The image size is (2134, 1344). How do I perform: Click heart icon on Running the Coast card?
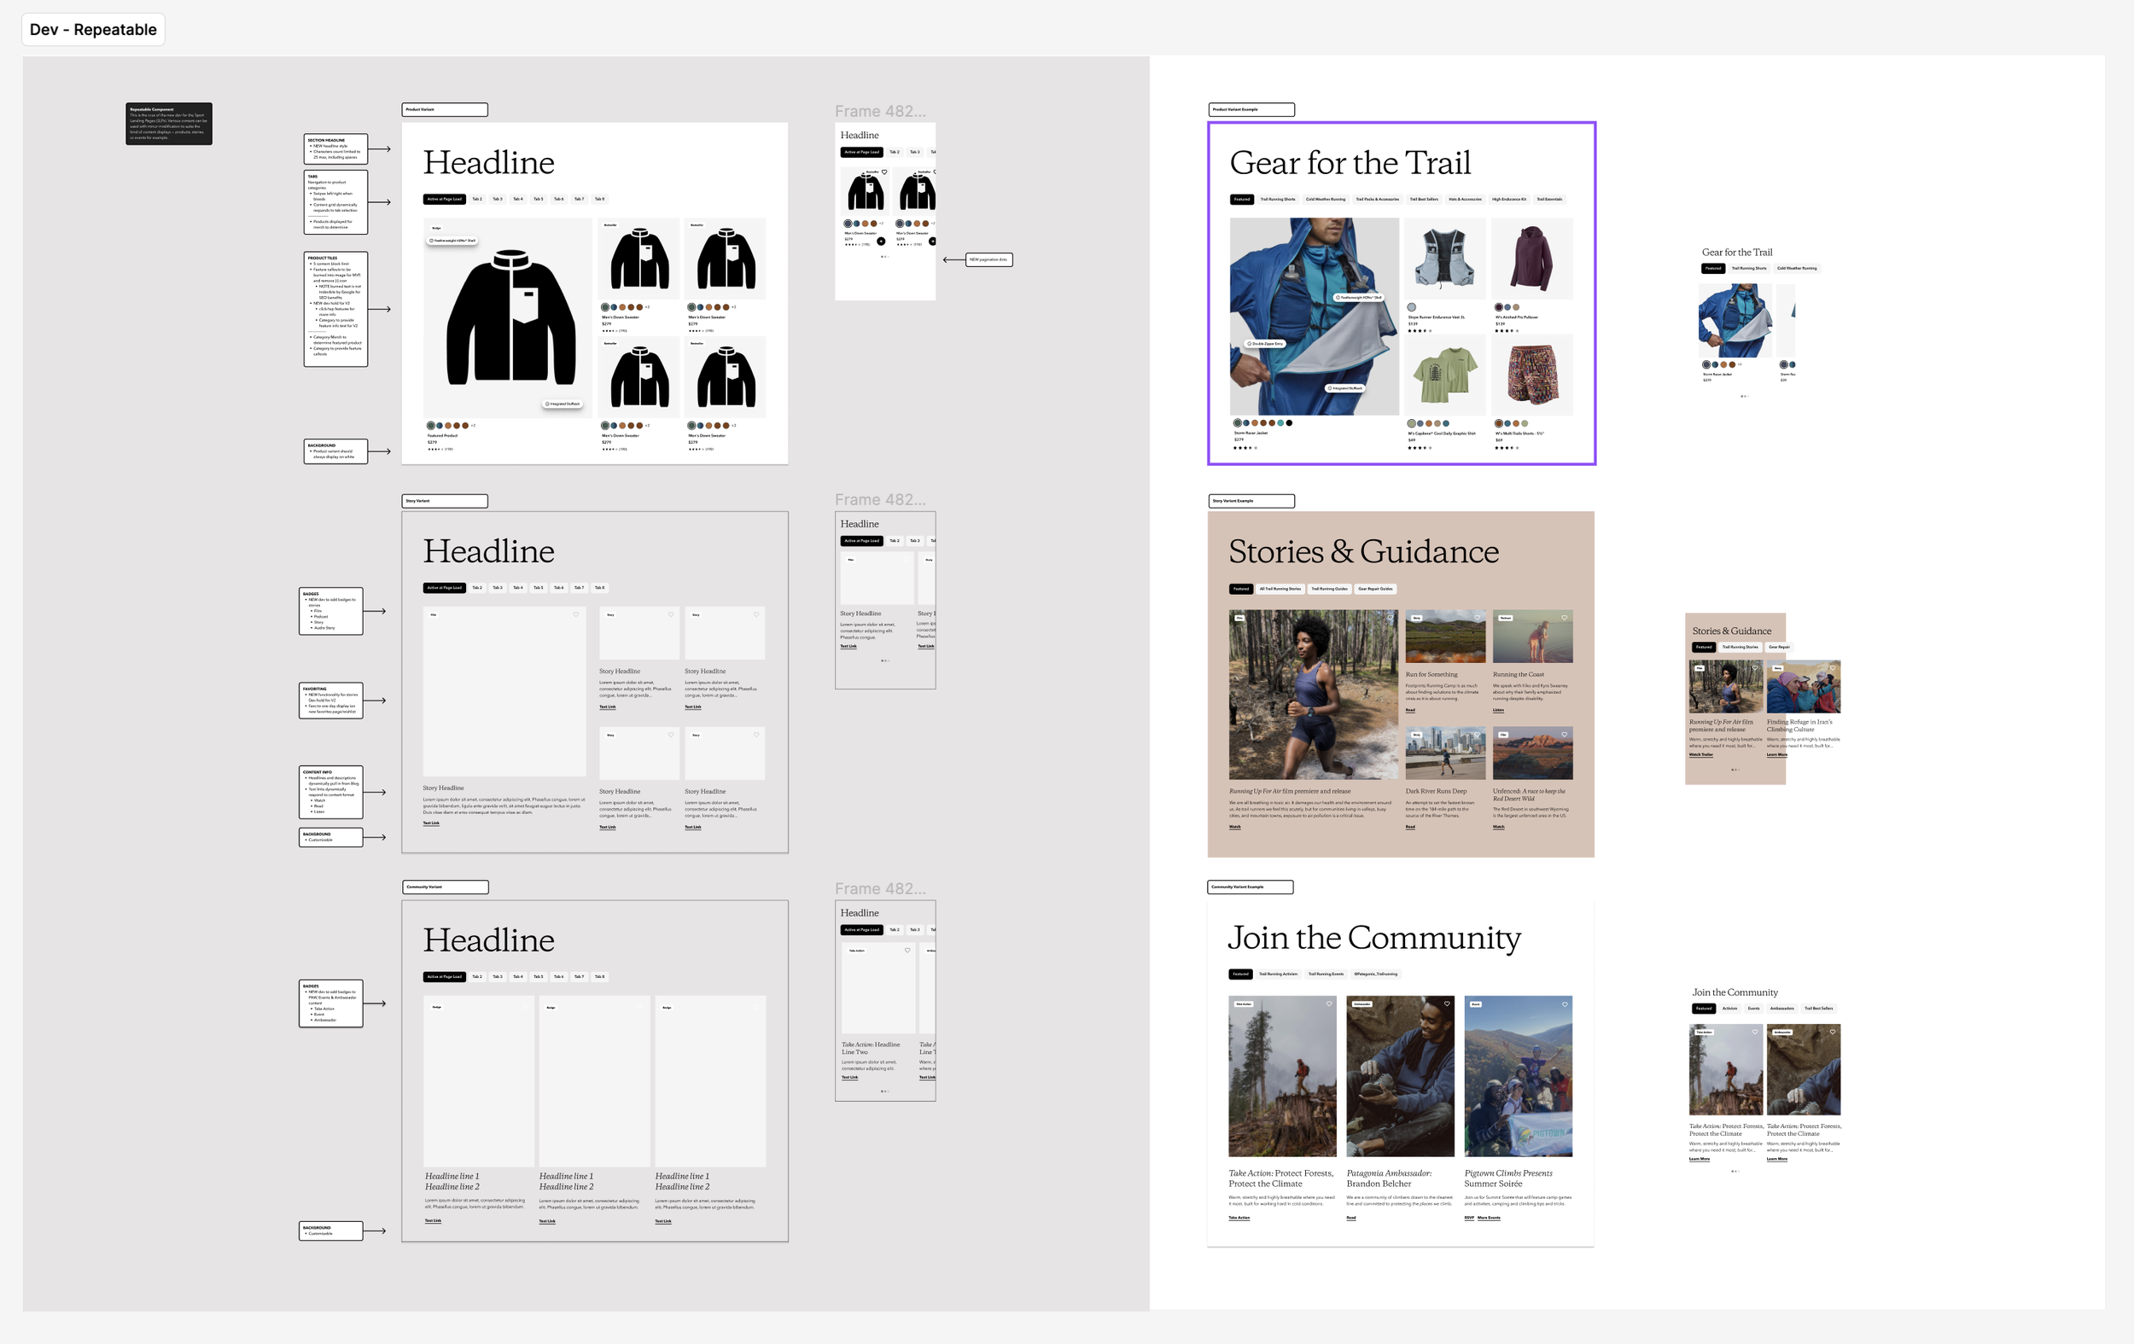tap(1564, 618)
